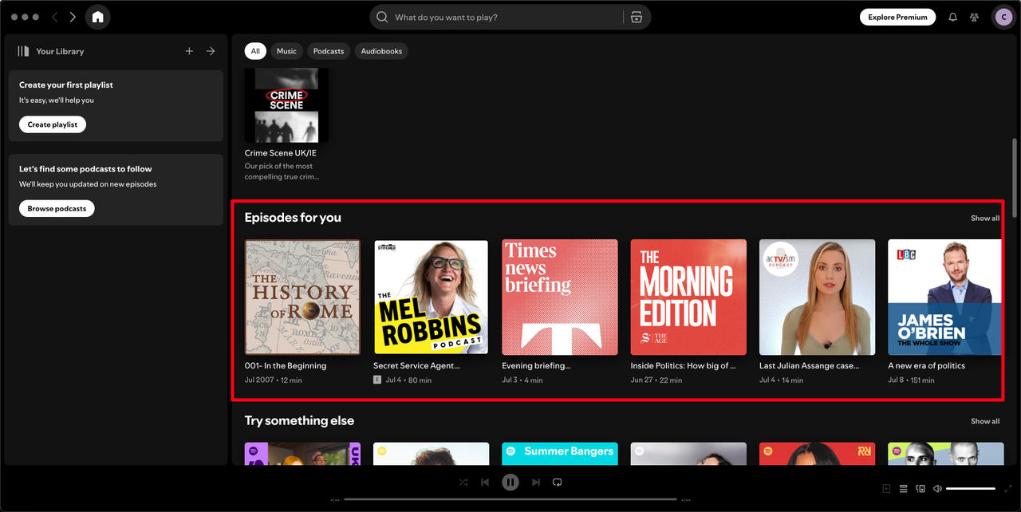Screen dimensions: 1021x512
Task: Select the Audiobooks filter chip
Action: [381, 51]
